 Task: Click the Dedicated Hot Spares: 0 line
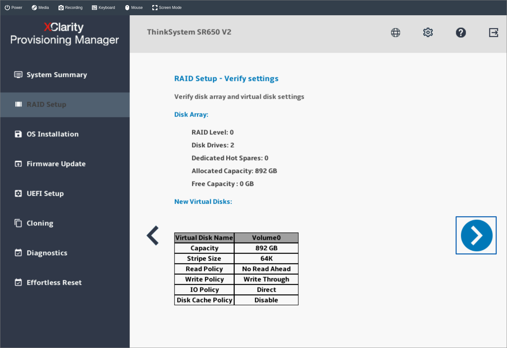(x=230, y=158)
